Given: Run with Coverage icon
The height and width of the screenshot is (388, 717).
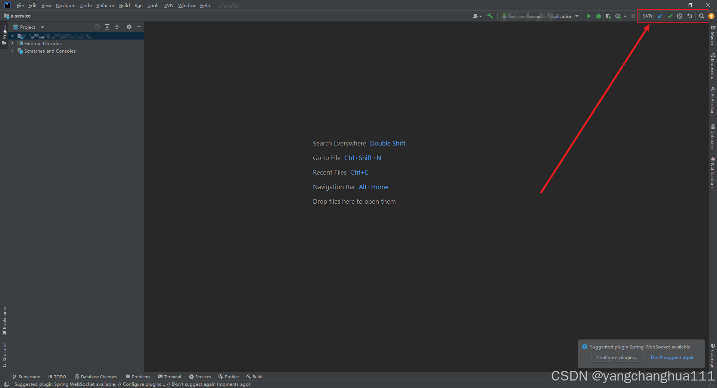Looking at the screenshot, I should [x=608, y=16].
